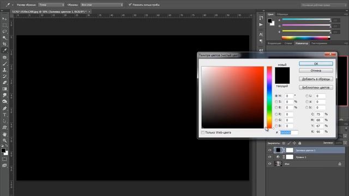The width and height of the screenshot is (349, 196).
Task: Switch to the Swatches panel tab
Action: click(x=282, y=14)
